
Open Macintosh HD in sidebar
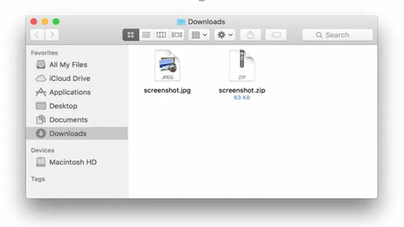(77, 162)
